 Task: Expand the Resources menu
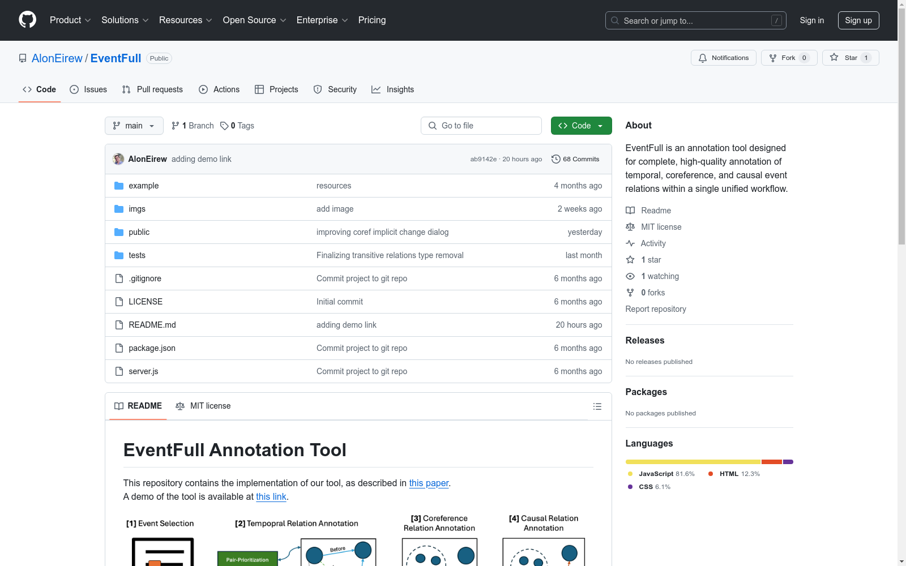(x=186, y=20)
